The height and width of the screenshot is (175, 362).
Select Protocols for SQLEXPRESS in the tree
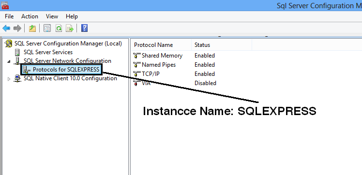click(x=66, y=70)
